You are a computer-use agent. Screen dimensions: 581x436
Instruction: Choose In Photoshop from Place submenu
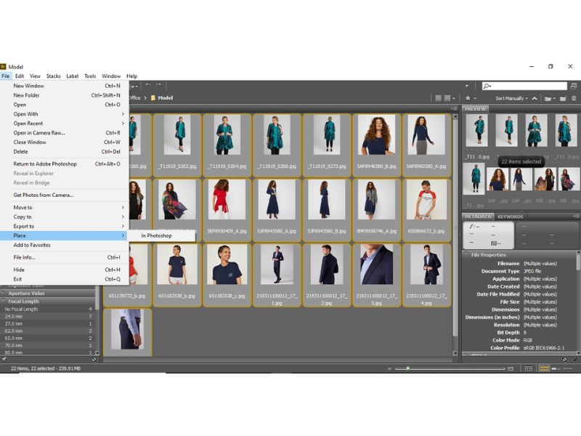156,235
